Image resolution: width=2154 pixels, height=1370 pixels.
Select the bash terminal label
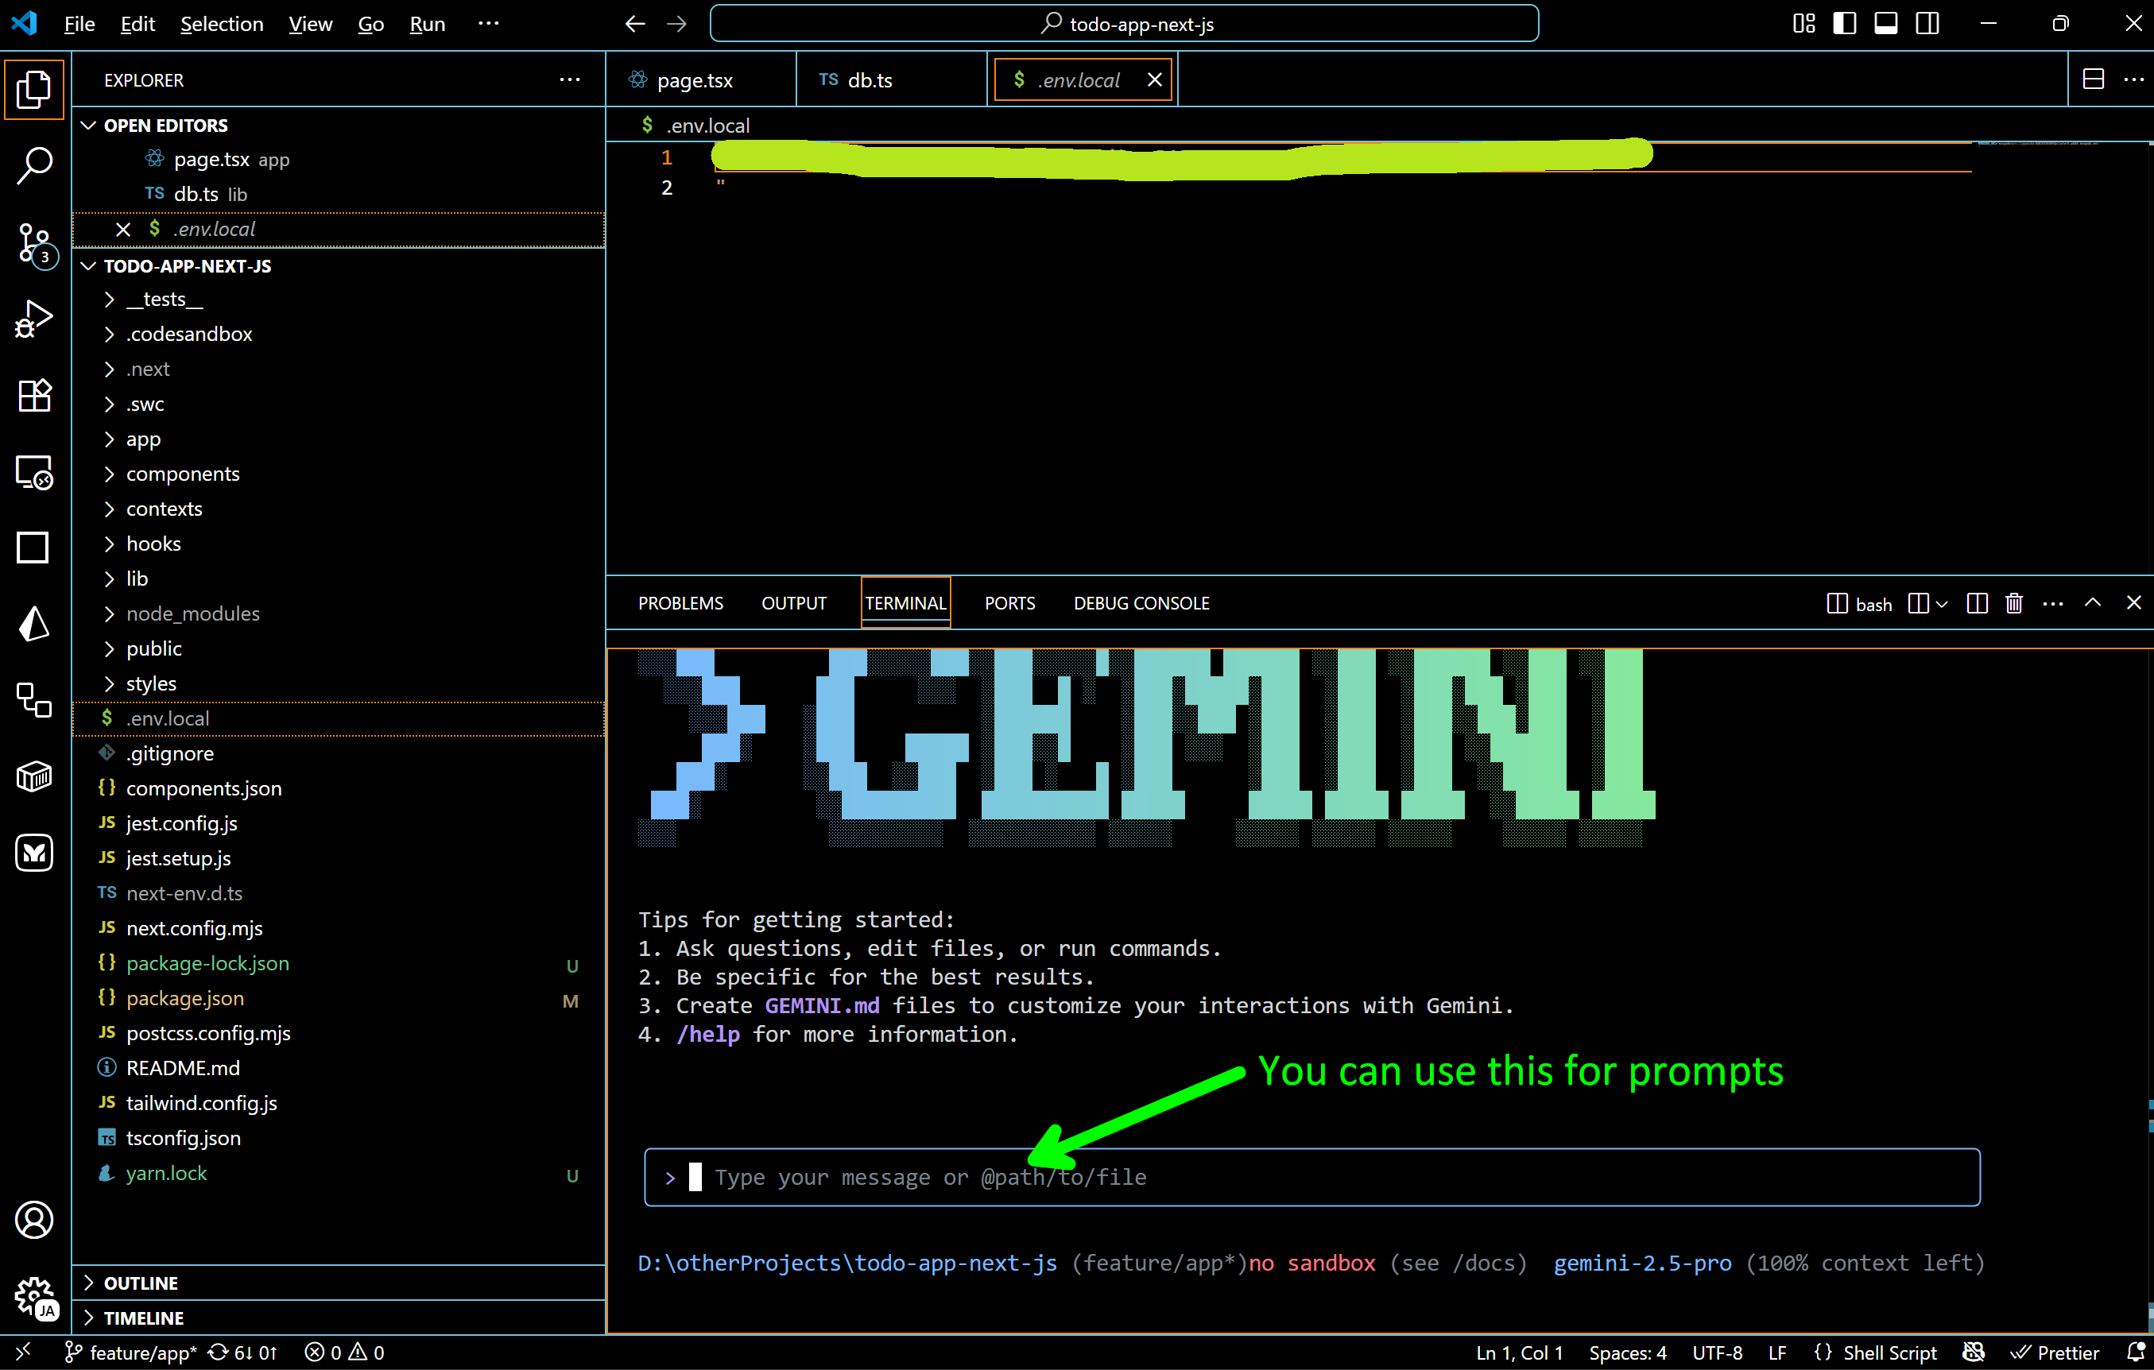pyautogui.click(x=1860, y=604)
